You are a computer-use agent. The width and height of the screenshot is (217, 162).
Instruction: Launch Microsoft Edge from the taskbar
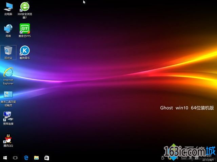pos(26,158)
